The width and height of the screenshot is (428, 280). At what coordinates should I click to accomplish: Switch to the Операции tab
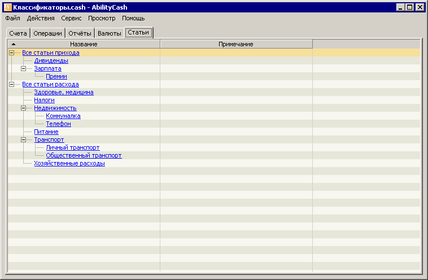click(x=47, y=33)
